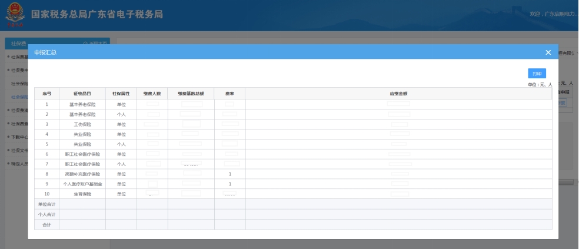Click the national tax emblem logo
Viewport: 579px width, 249px height.
[x=15, y=16]
